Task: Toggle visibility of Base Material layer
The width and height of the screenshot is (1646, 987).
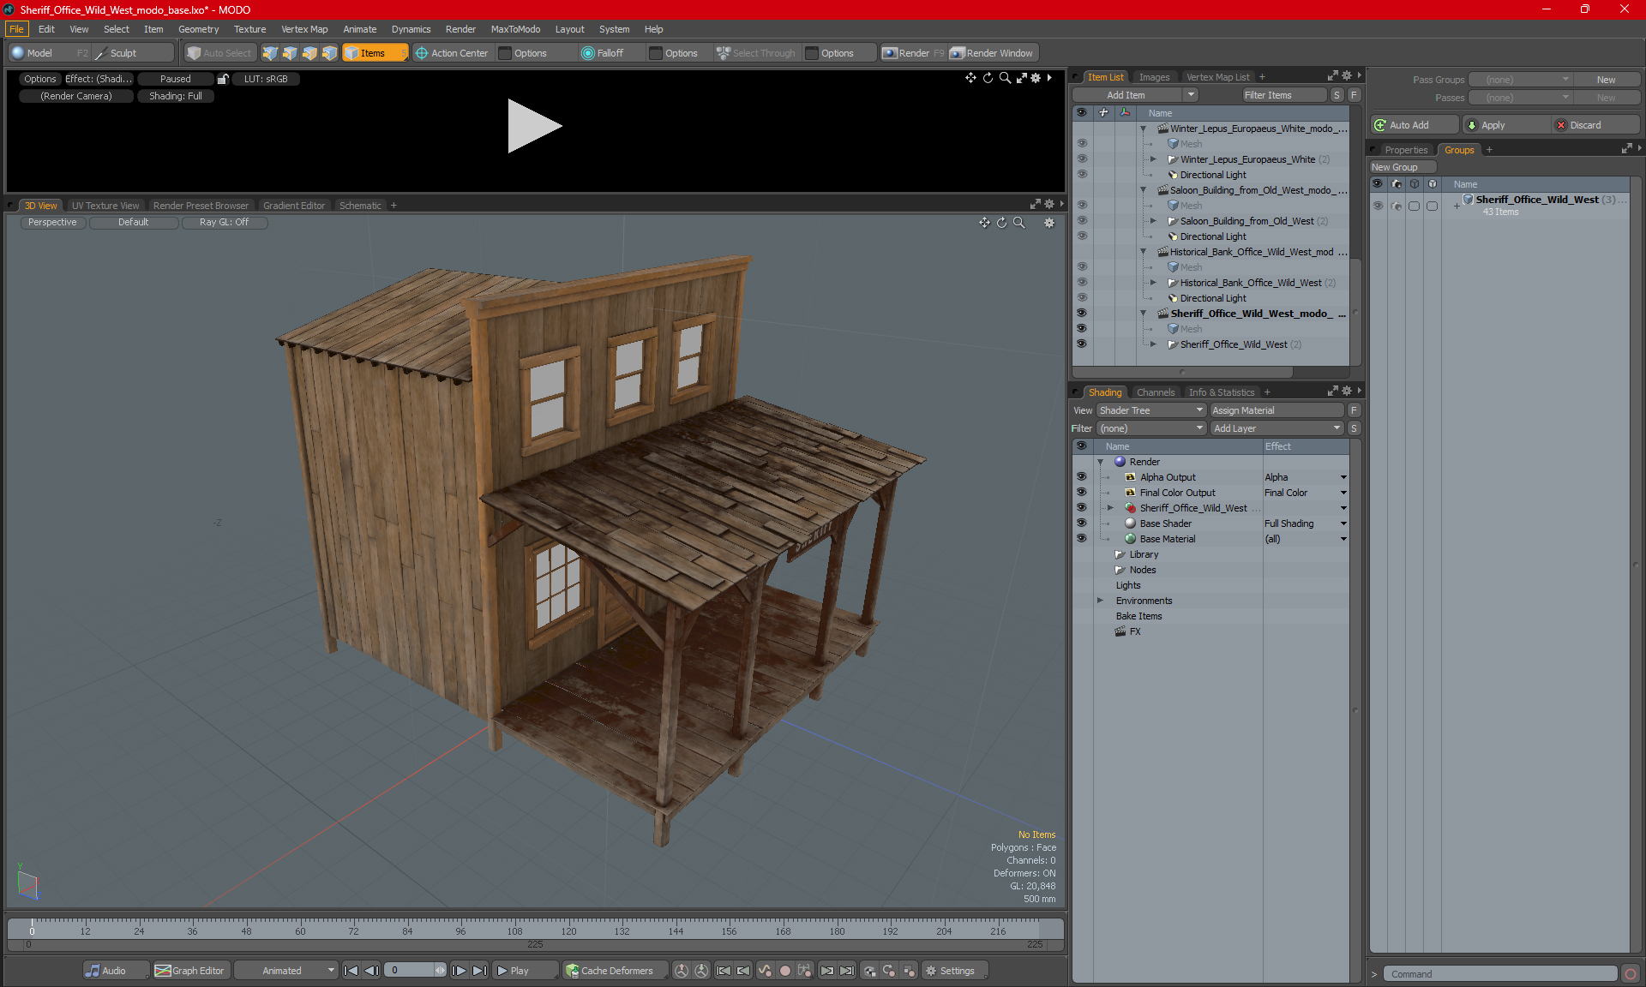Action: 1082,539
